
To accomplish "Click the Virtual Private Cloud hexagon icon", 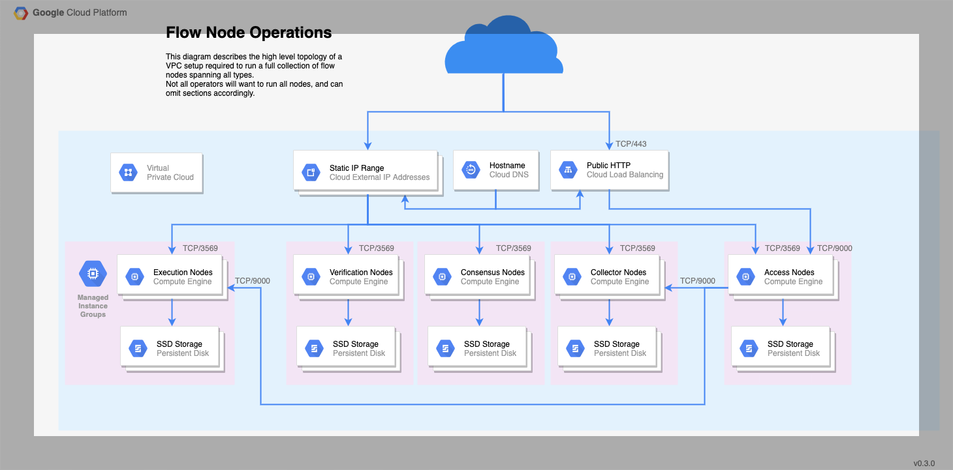I will 128,172.
